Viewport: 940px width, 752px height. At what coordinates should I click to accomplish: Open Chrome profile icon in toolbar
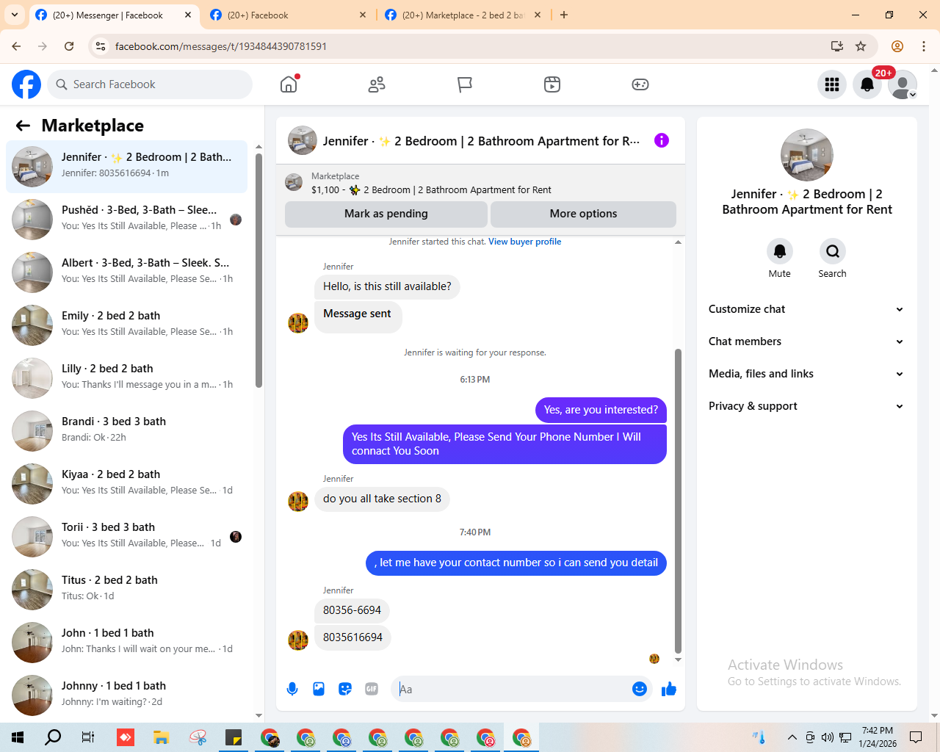pyautogui.click(x=897, y=46)
